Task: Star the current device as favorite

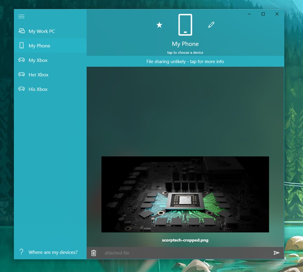Action: click(159, 25)
